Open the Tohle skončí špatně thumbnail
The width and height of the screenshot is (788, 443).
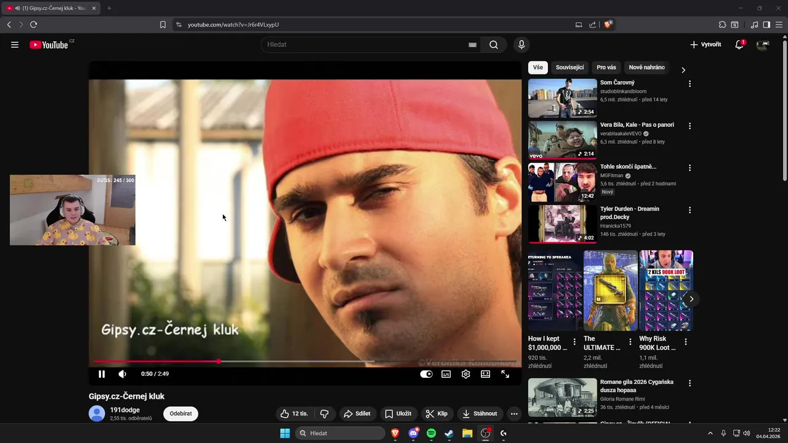(x=563, y=182)
